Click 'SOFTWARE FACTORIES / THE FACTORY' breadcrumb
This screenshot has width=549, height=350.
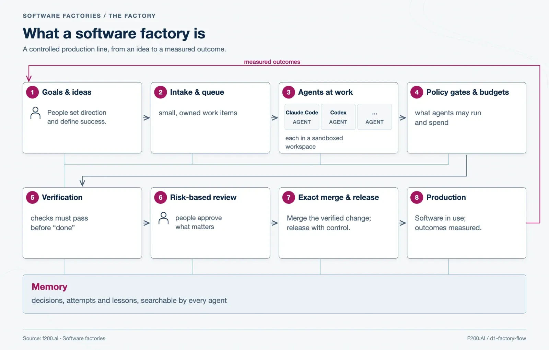coord(89,16)
